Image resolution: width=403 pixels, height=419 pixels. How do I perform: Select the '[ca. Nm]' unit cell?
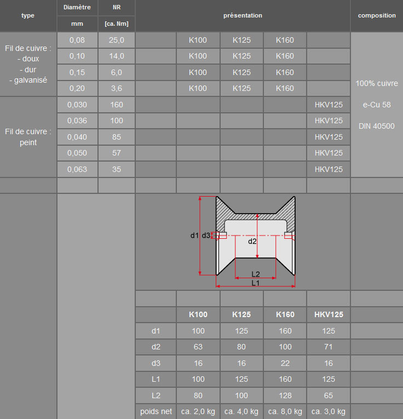tap(117, 24)
